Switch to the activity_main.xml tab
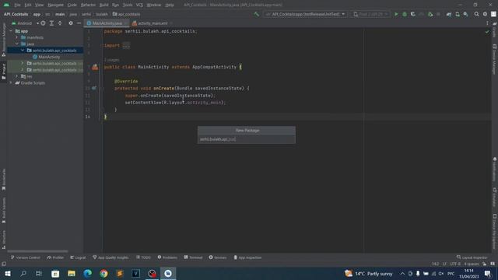Viewport: 498px width, 280px height. [153, 23]
